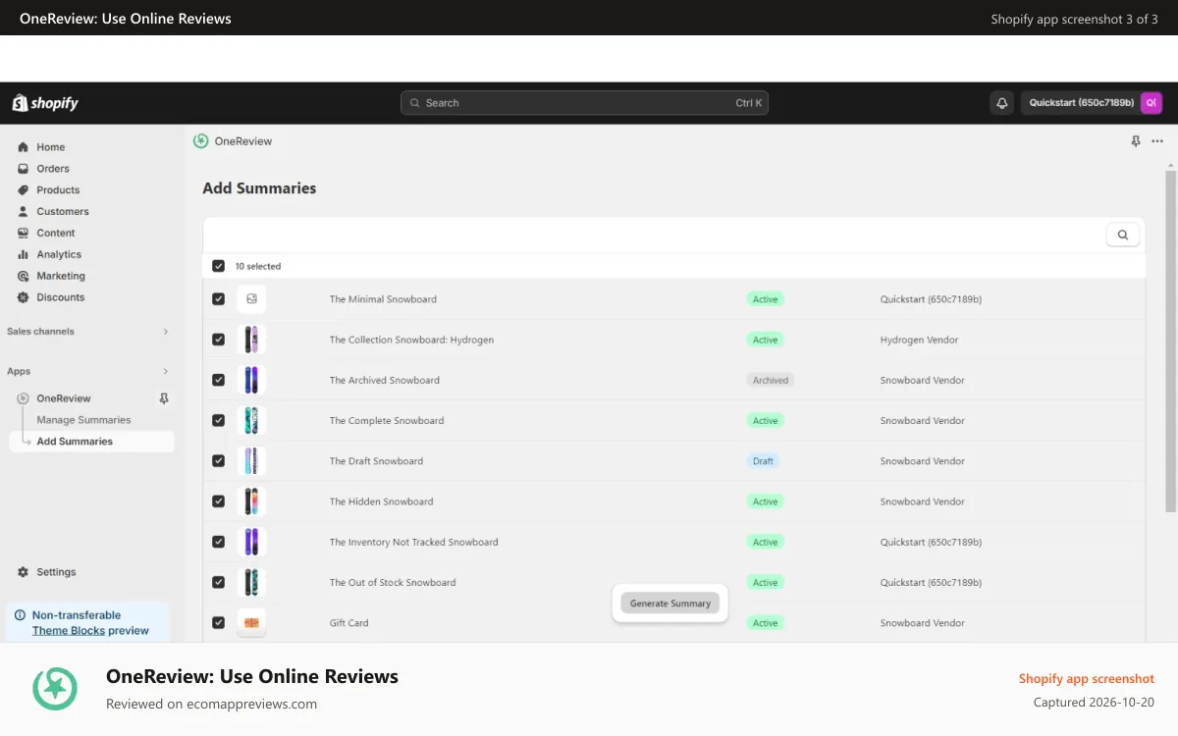Click 'Hydrogen Vendor' text
This screenshot has width=1178, height=736.
[x=919, y=340]
